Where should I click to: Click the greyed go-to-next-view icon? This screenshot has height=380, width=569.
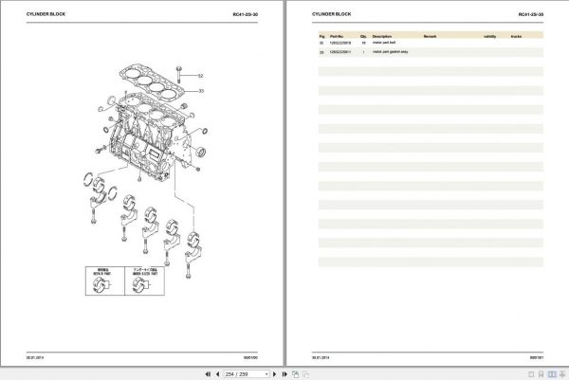pos(306,374)
